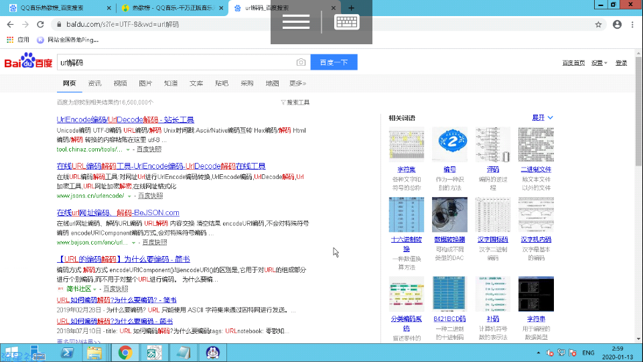Click the address bar URL
Viewport: 643px width, 362px height.
[123, 25]
